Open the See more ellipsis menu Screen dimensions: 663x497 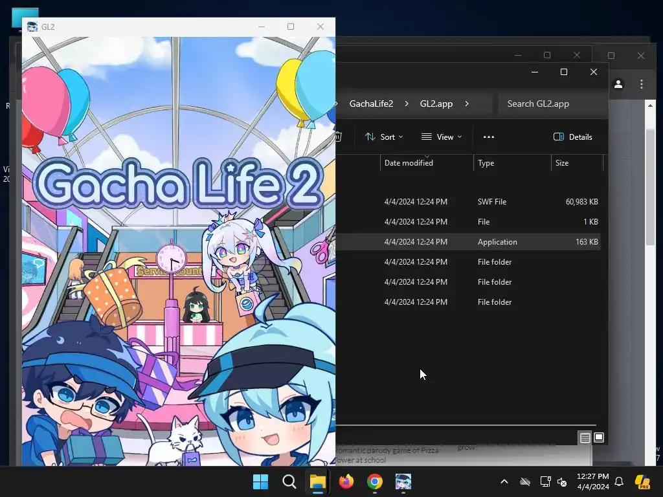[489, 137]
